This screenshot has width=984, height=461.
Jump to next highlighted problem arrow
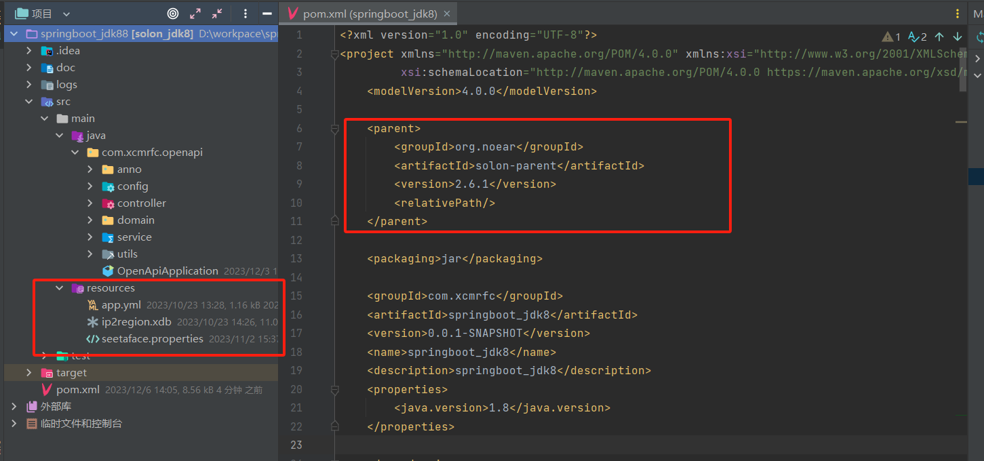tap(958, 37)
